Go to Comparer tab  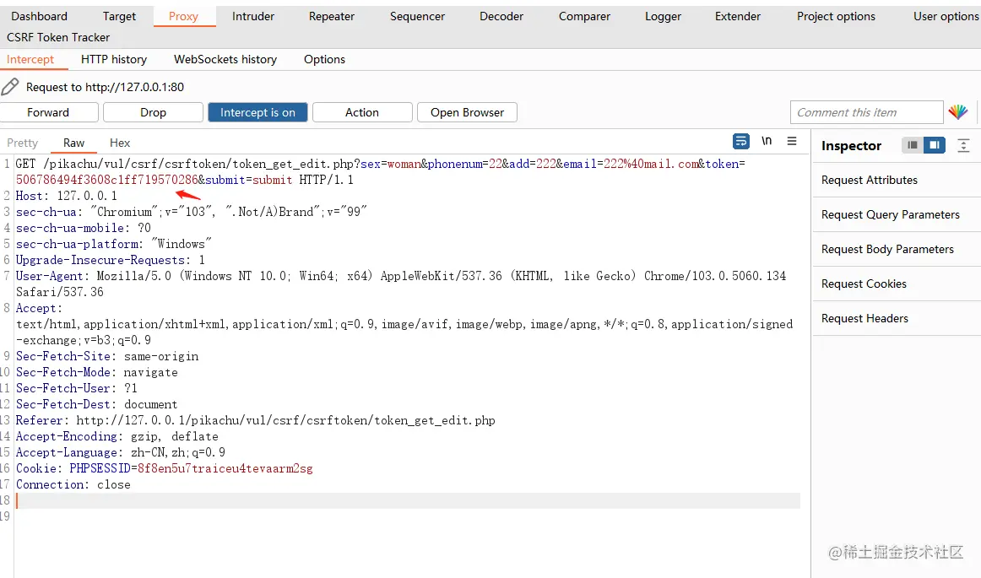[584, 16]
